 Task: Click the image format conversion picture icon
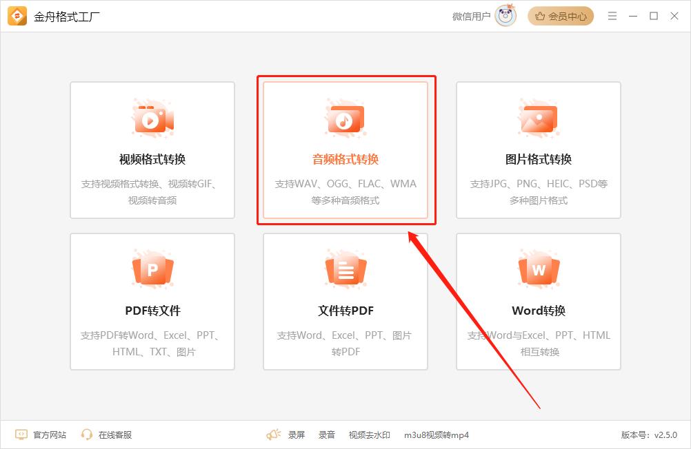pyautogui.click(x=539, y=119)
